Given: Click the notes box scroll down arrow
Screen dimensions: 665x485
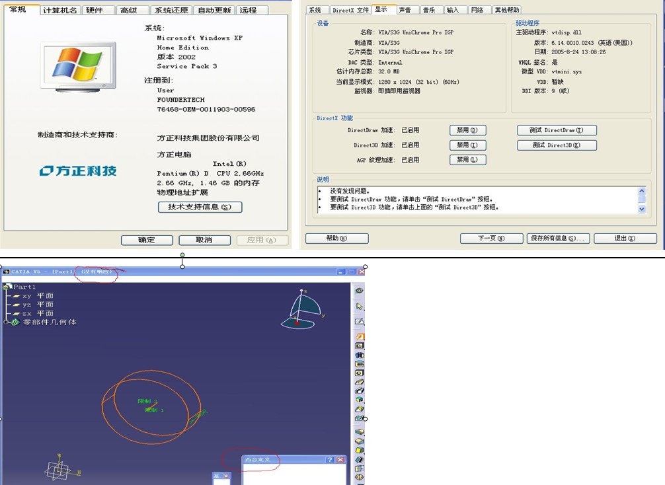Looking at the screenshot, I should pyautogui.click(x=642, y=209).
